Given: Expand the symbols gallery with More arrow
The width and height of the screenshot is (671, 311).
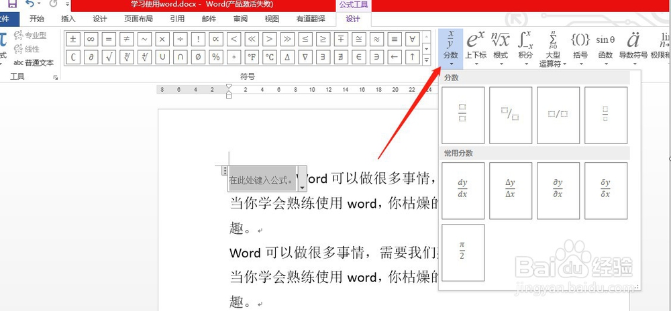Looking at the screenshot, I should tap(426, 61).
